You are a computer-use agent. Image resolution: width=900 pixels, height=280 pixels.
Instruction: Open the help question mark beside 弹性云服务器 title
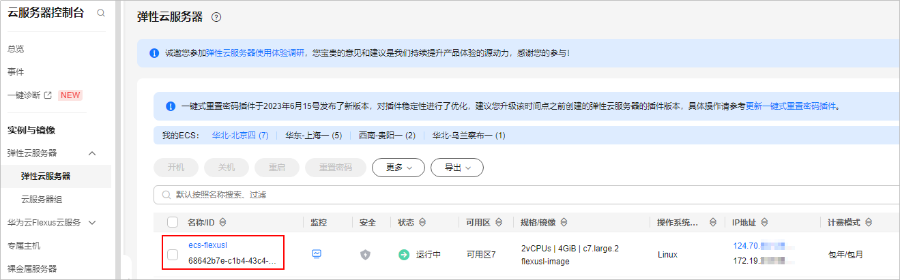(x=216, y=18)
